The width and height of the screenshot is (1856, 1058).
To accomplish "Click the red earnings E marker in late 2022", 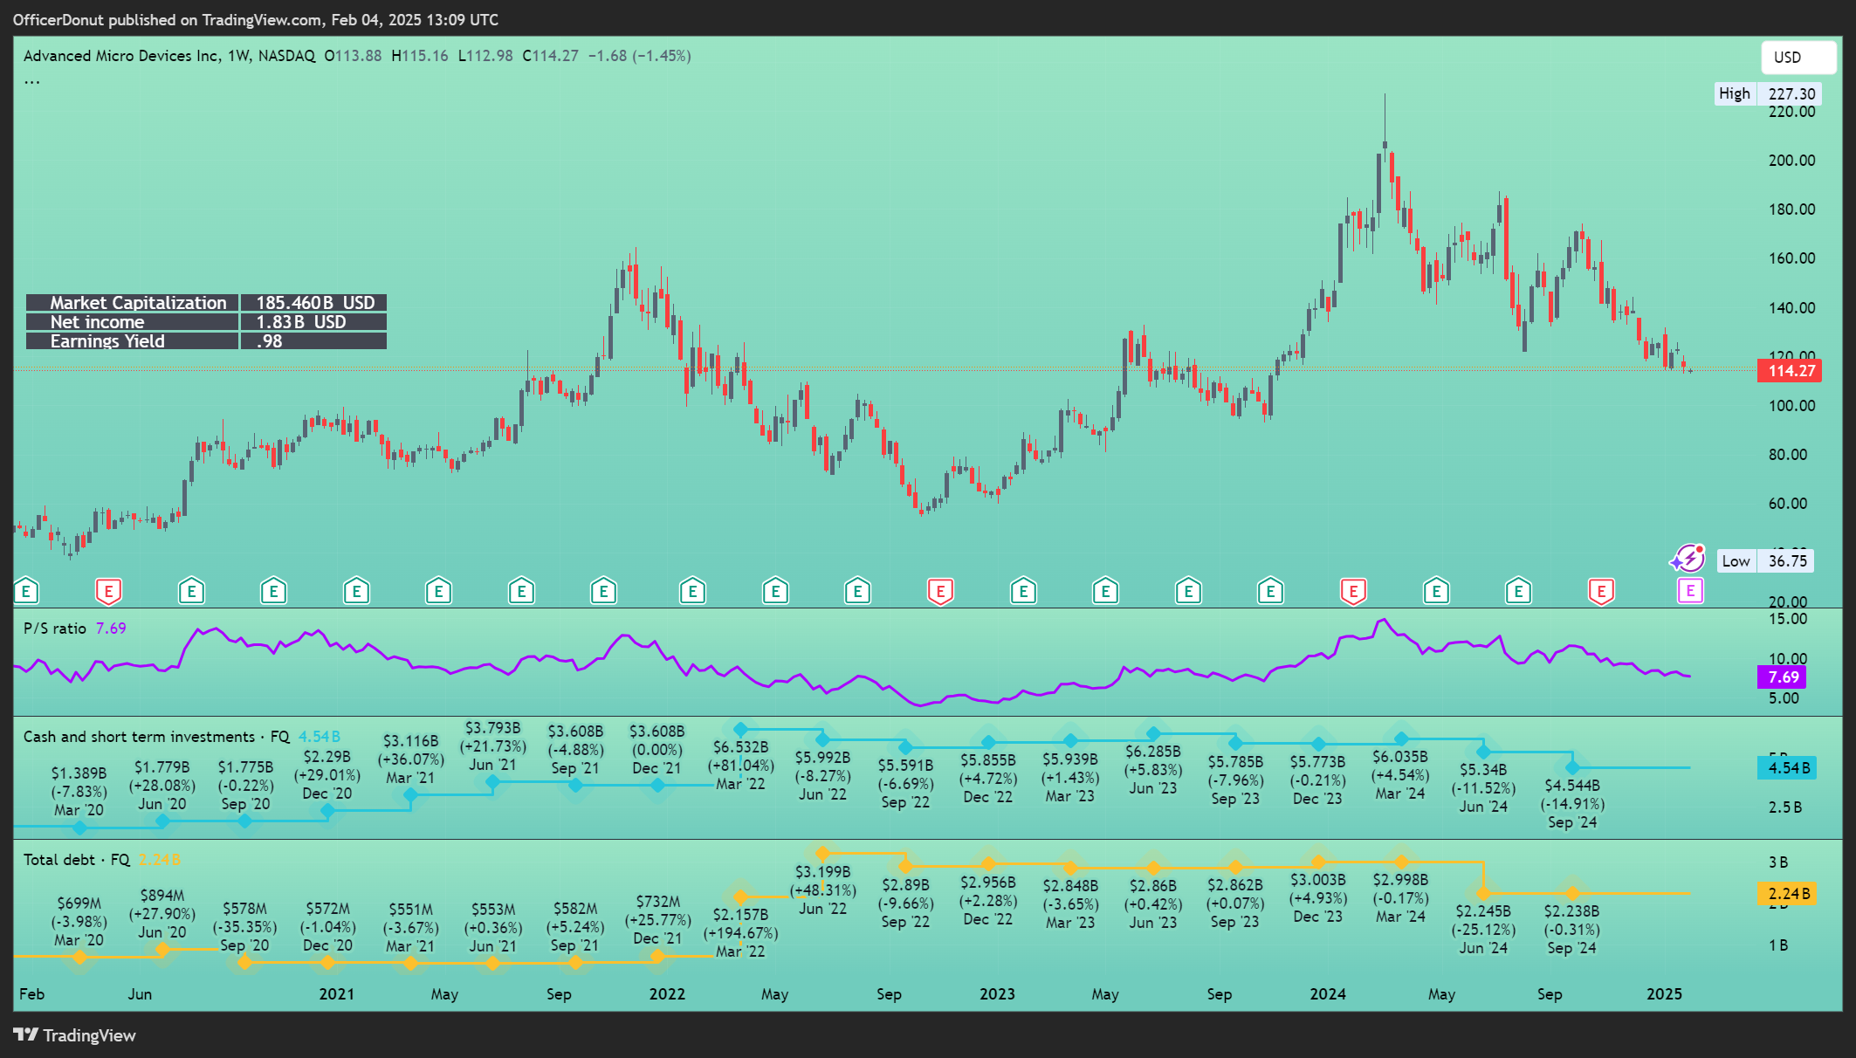I will tap(940, 592).
